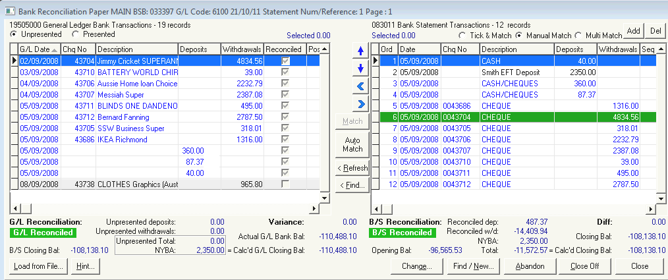Click the ledger Reconciled column header

pos(285,49)
